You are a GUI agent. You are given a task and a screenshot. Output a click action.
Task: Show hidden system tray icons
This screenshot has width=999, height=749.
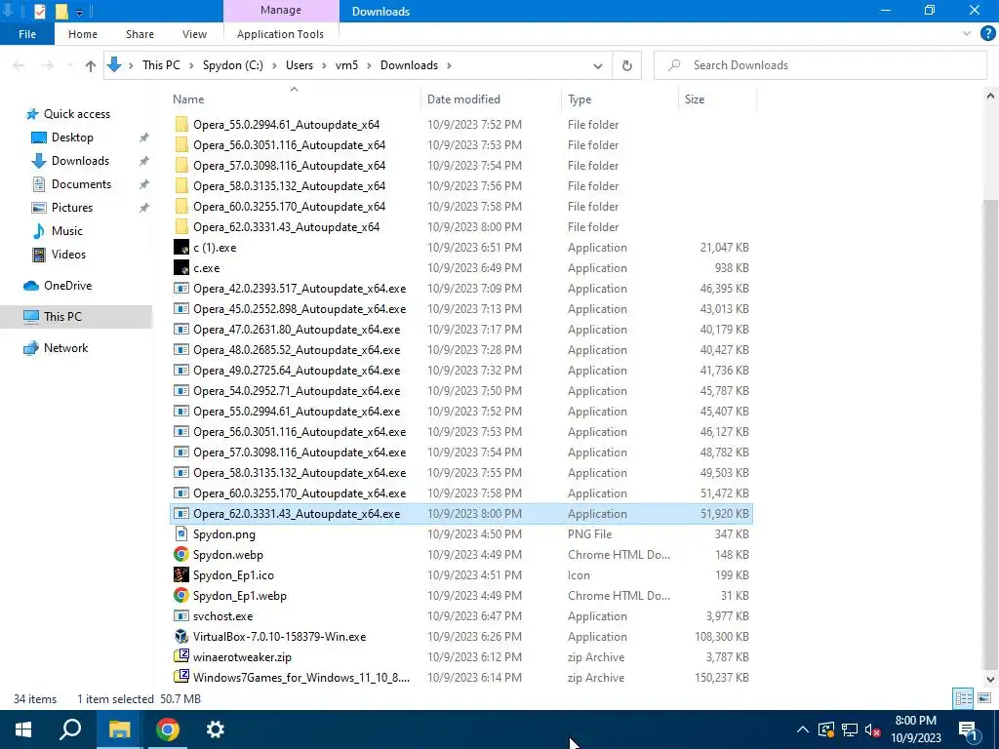point(803,729)
